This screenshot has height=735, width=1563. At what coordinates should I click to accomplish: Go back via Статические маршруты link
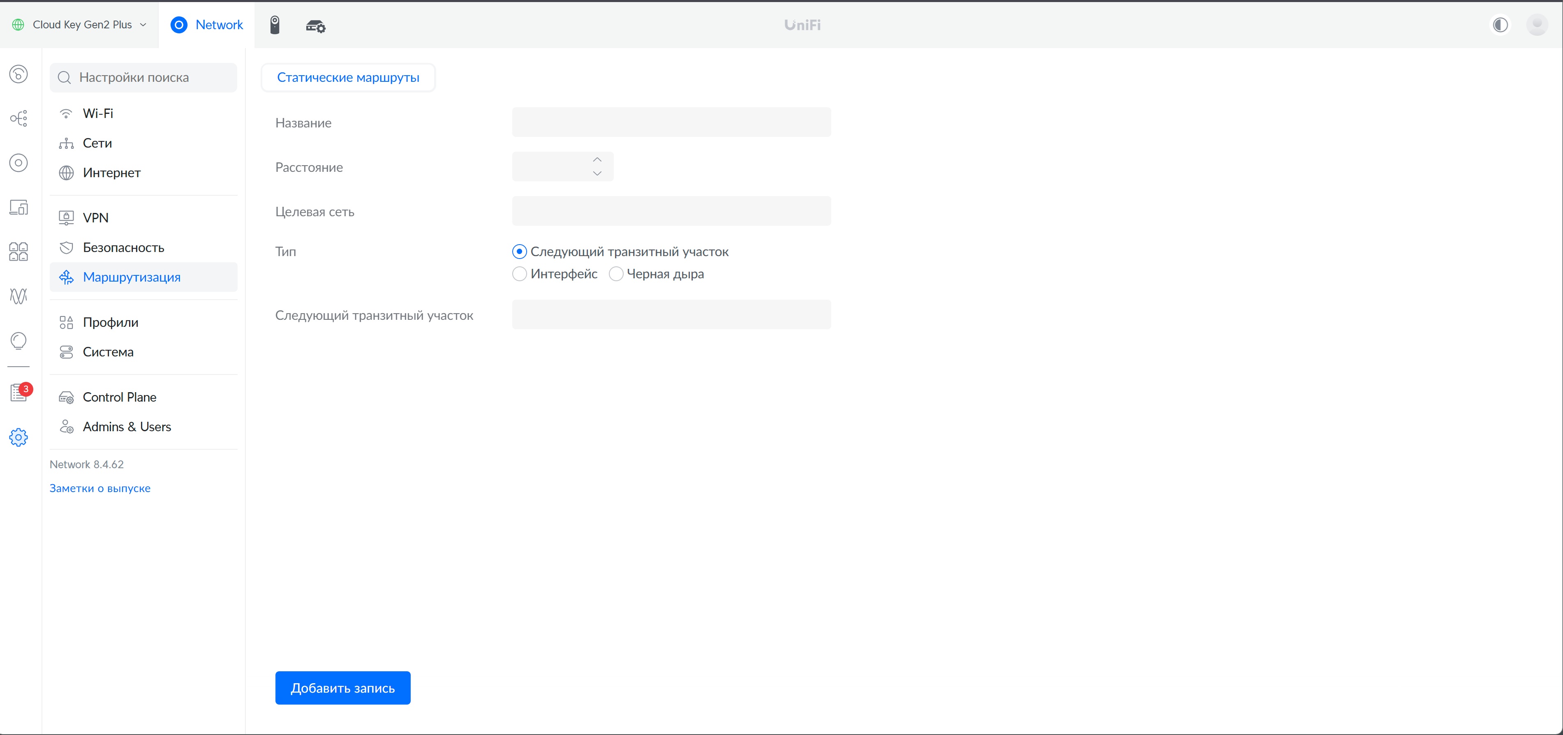tap(348, 78)
